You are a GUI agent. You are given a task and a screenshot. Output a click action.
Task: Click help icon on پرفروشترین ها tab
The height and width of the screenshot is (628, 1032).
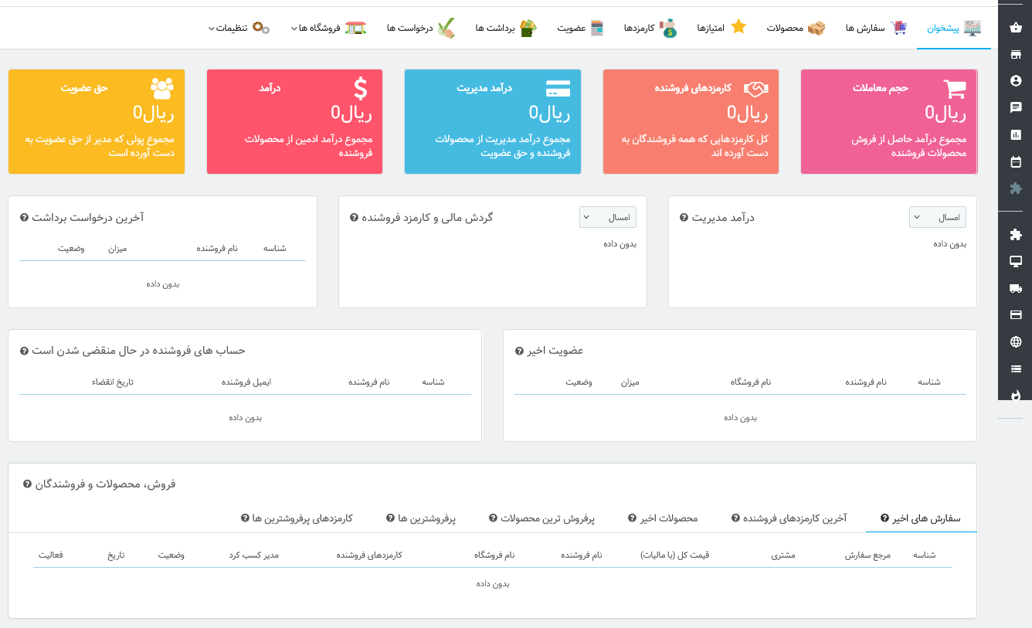[390, 518]
